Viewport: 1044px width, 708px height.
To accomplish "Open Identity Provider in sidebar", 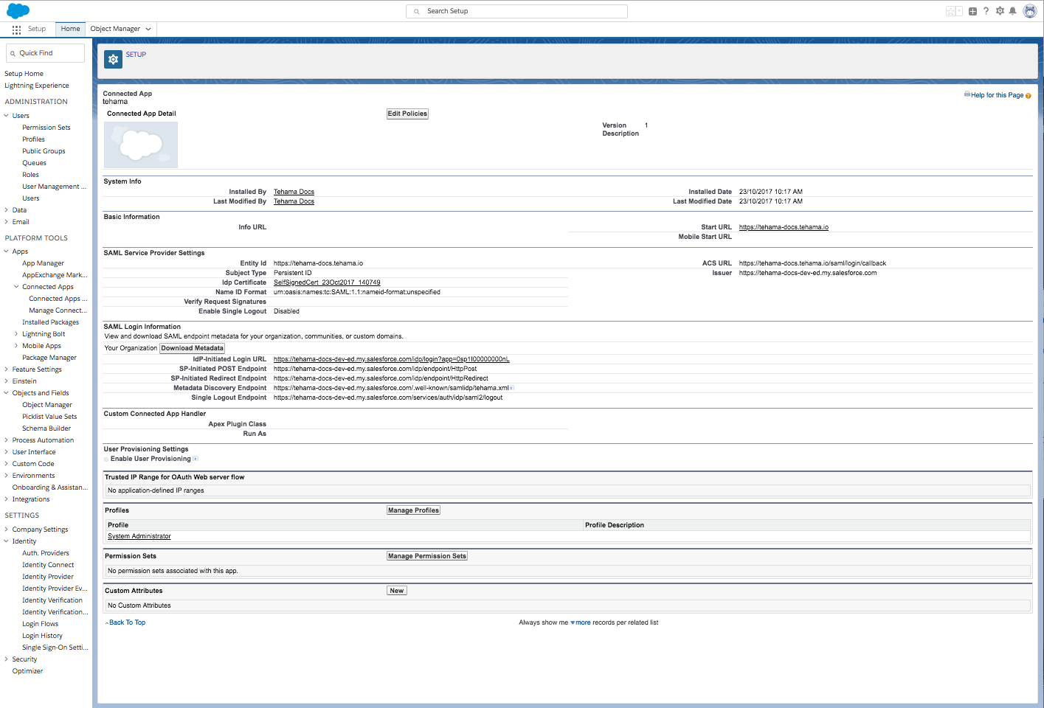I will click(48, 577).
